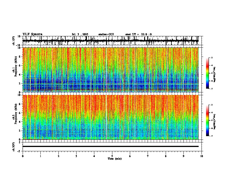The image size is (227, 175).
Task: Click the ch.2 spectrogram color bar
Action: pyautogui.click(x=207, y=120)
